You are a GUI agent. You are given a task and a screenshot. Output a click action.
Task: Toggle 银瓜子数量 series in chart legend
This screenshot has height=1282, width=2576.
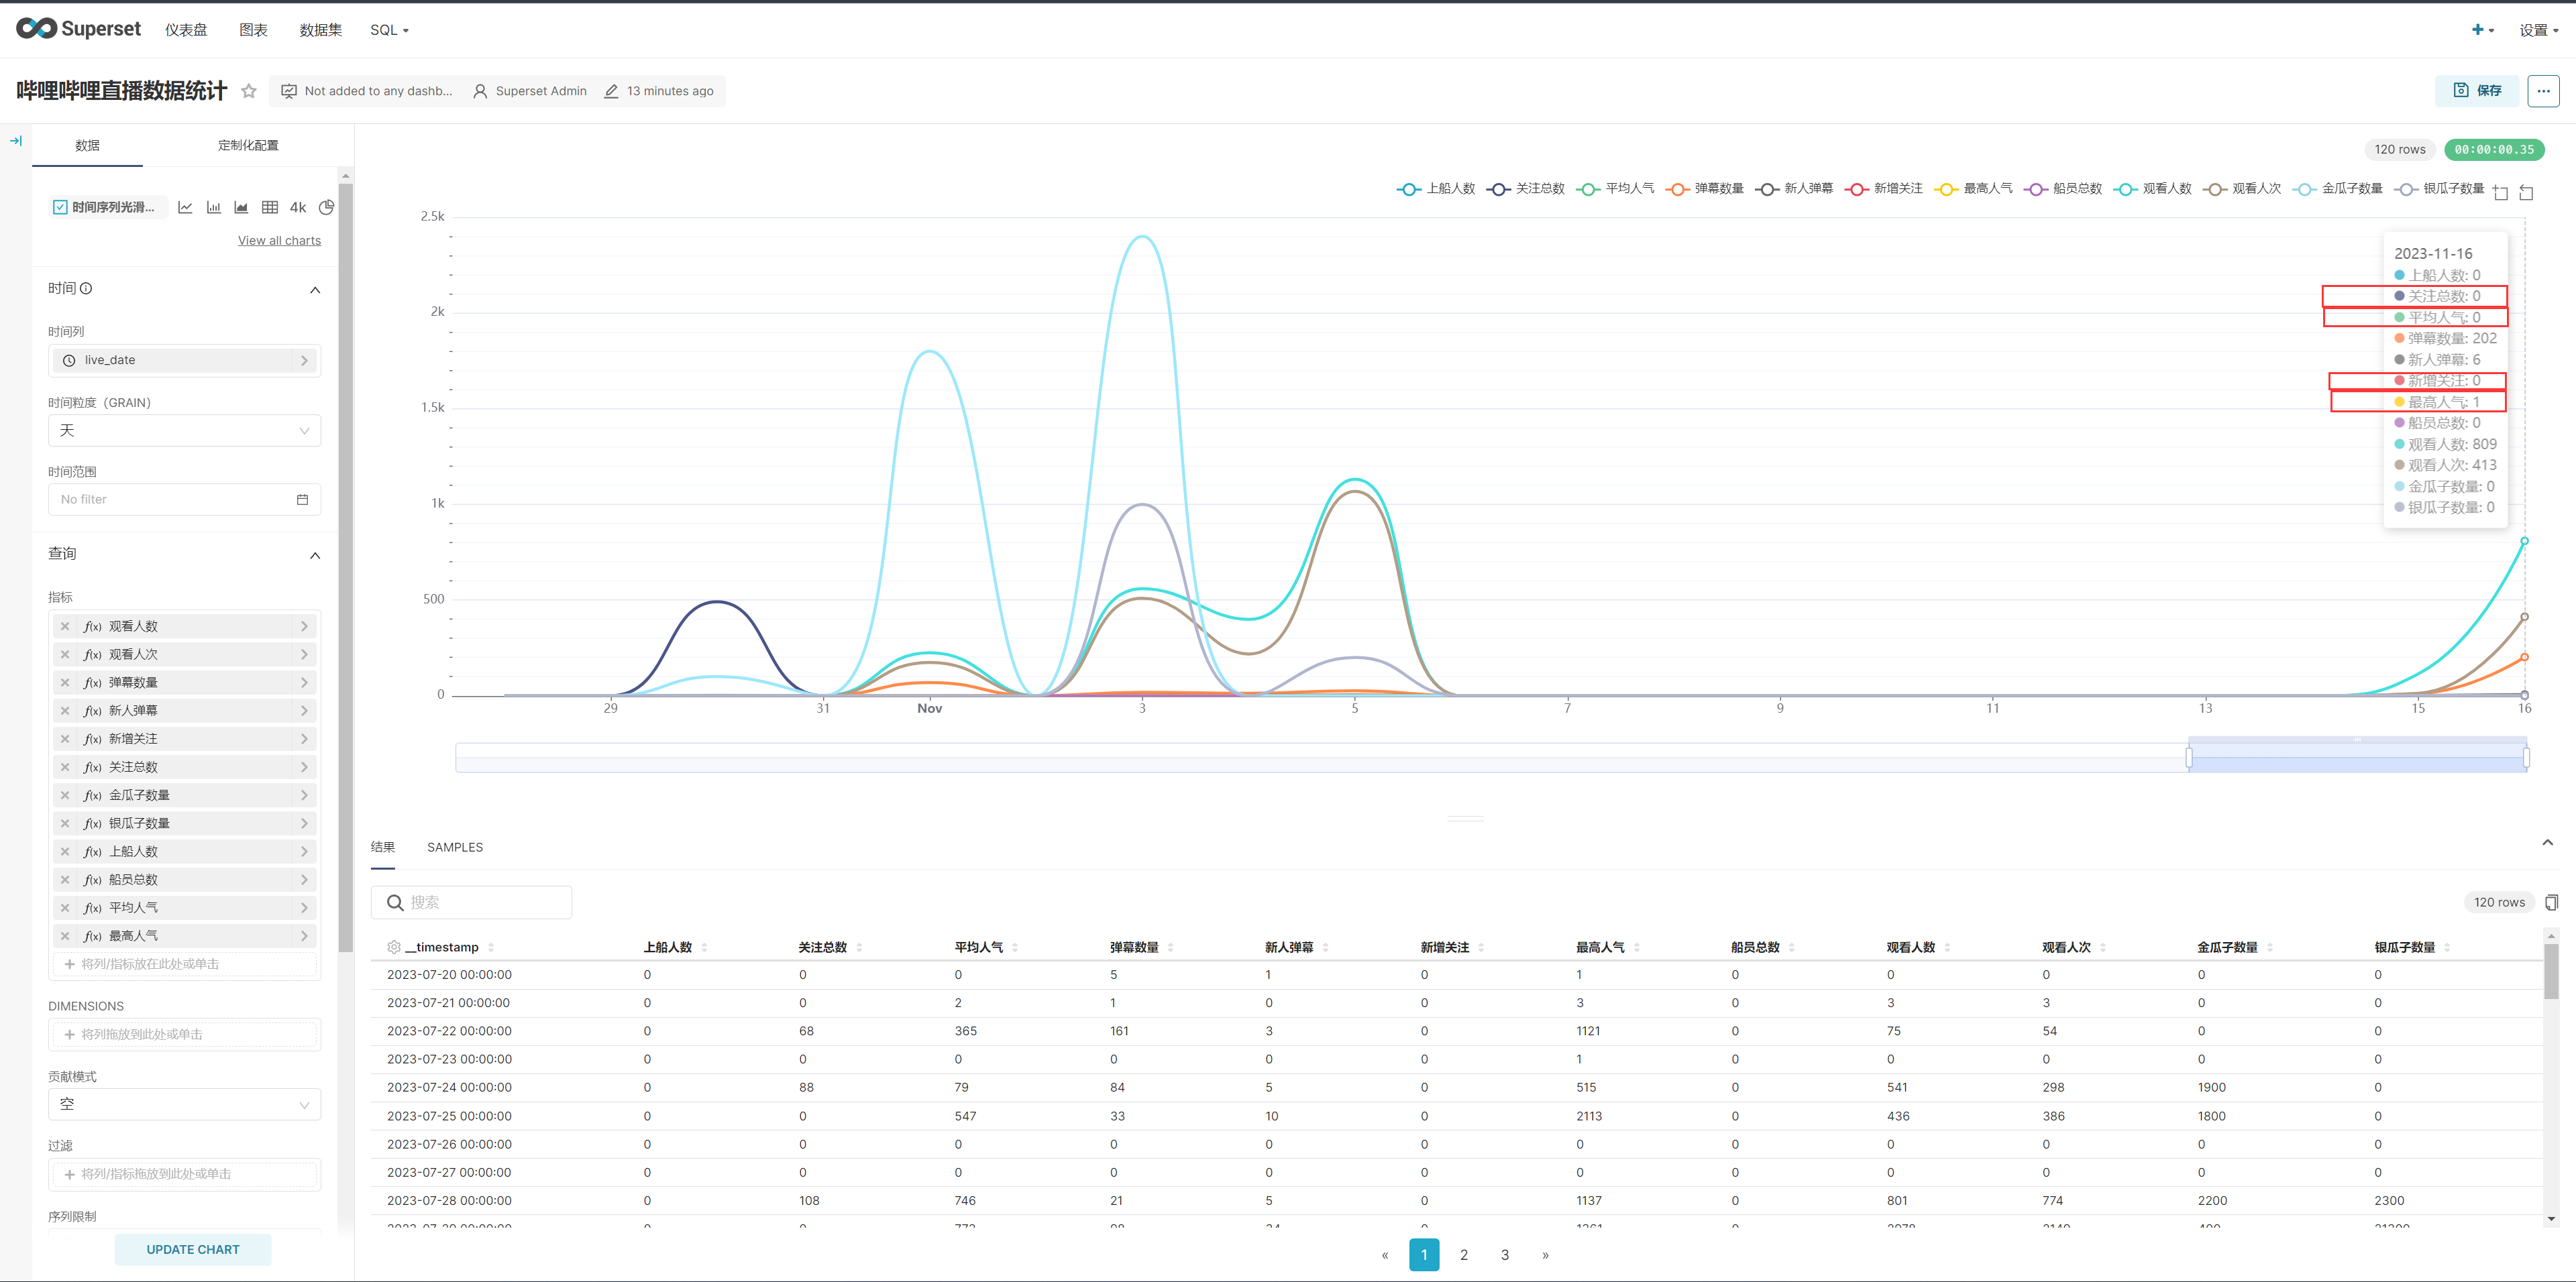click(2440, 188)
